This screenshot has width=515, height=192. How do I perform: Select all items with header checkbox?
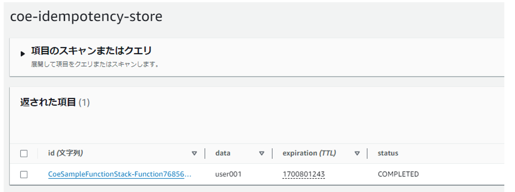point(24,154)
